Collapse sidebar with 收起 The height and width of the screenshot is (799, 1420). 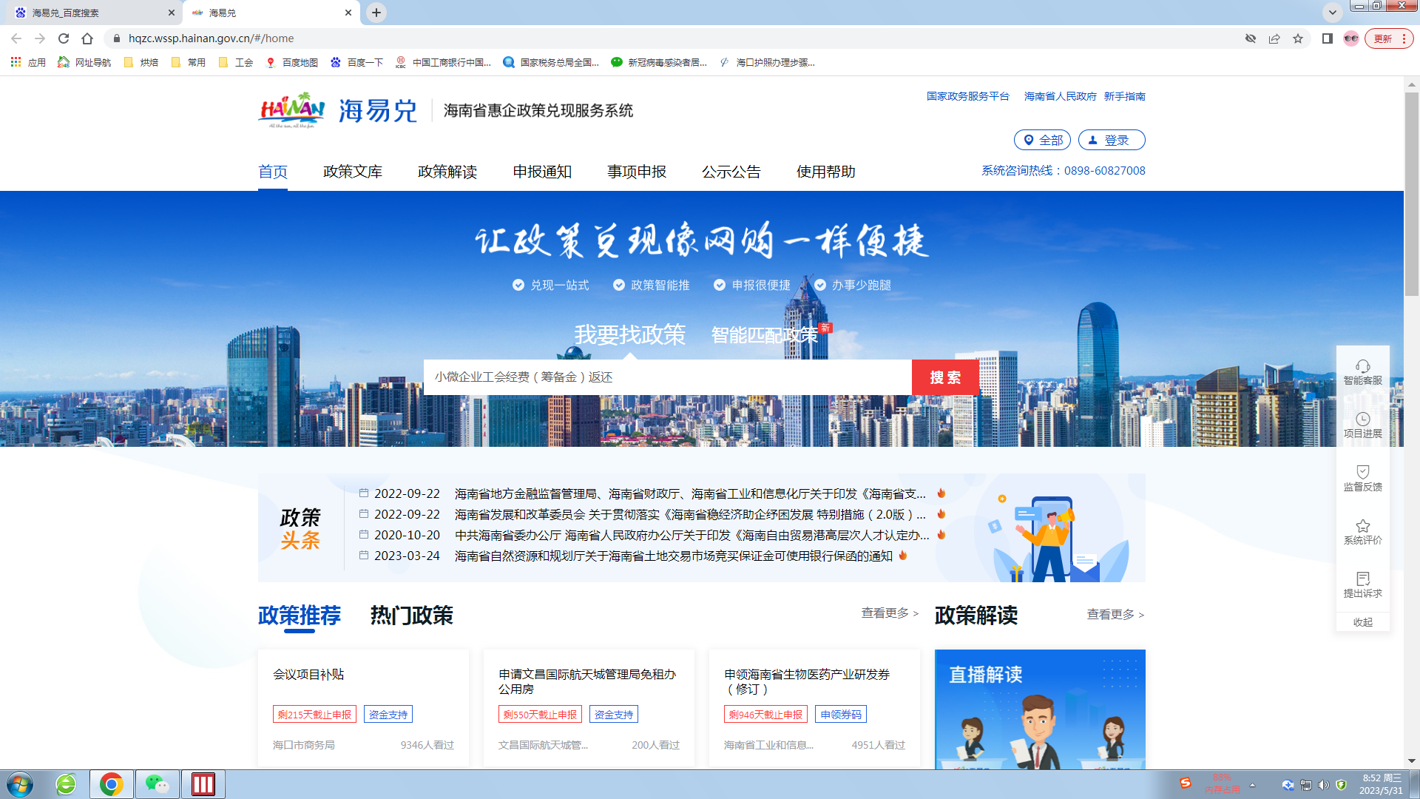pyautogui.click(x=1363, y=622)
